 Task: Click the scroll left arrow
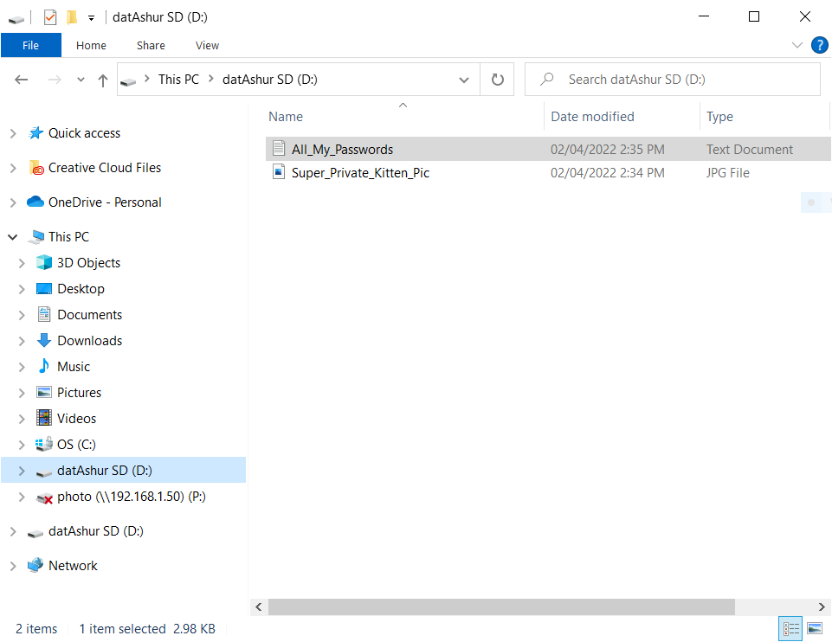(x=258, y=607)
